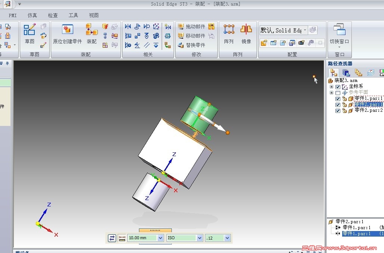384x253 pixels.
Task: Select the Mate relationship icon
Action: [x=128, y=26]
